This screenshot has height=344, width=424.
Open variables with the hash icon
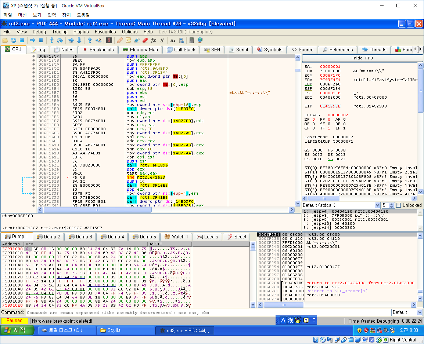(162, 40)
